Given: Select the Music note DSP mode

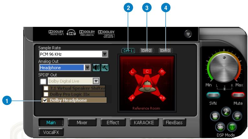Looking at the screenshot, I should tap(226, 112).
